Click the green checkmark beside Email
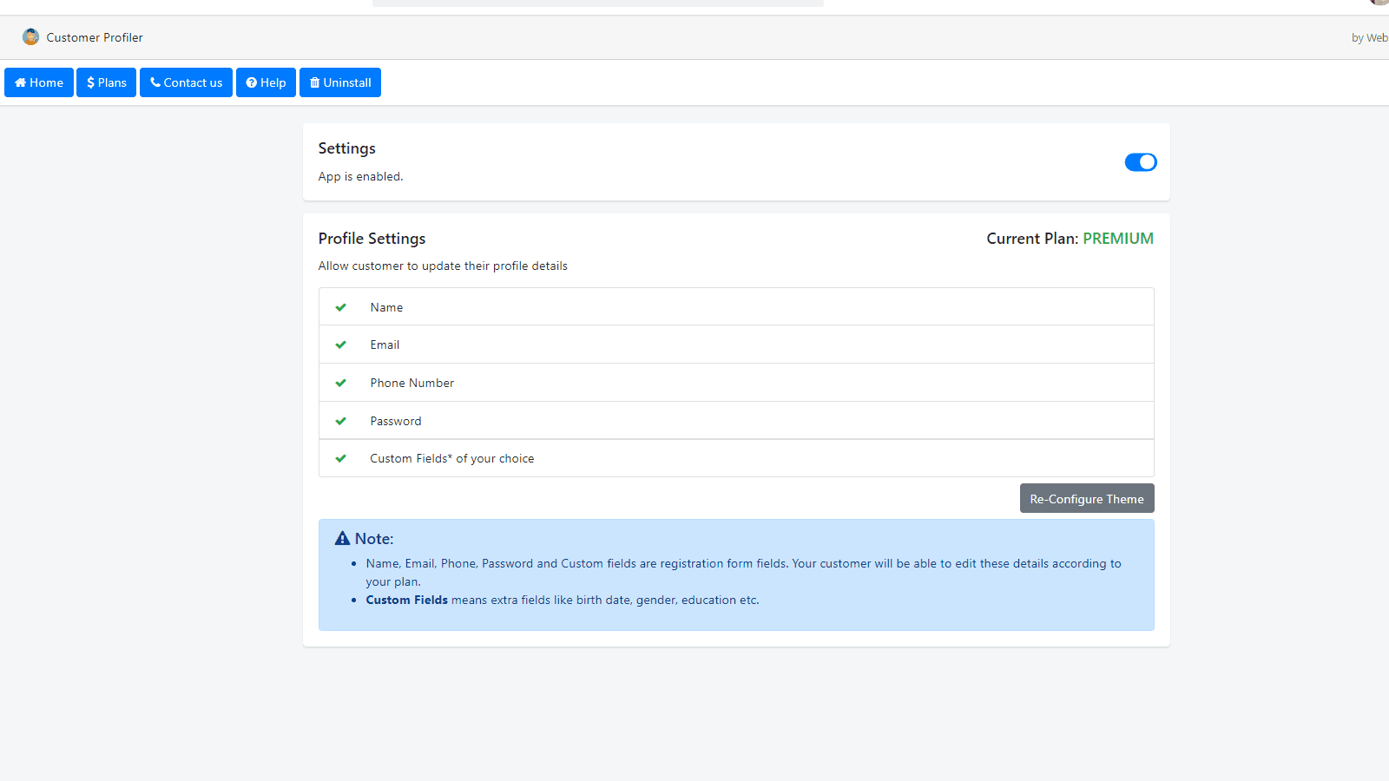 341,345
